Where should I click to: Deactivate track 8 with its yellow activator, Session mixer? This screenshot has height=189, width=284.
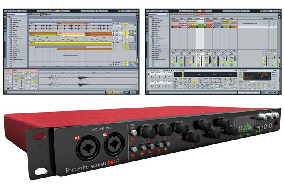point(231,62)
